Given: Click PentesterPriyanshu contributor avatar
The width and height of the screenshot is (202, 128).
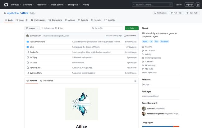Looking at the screenshot, I should coord(144,114).
